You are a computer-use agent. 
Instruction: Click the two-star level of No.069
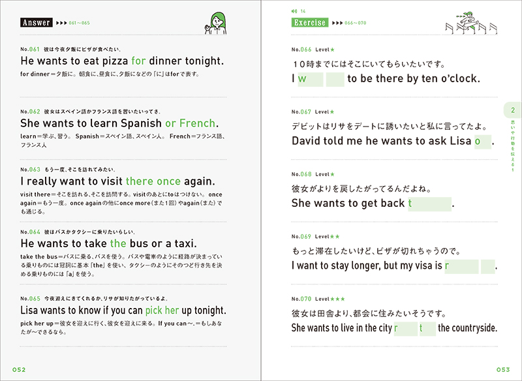pos(335,237)
